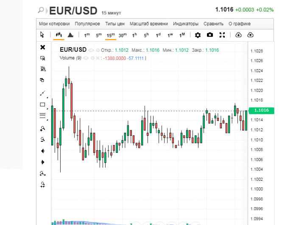Click the delete selected object tool
The image size is (282, 225).
tap(43, 58)
